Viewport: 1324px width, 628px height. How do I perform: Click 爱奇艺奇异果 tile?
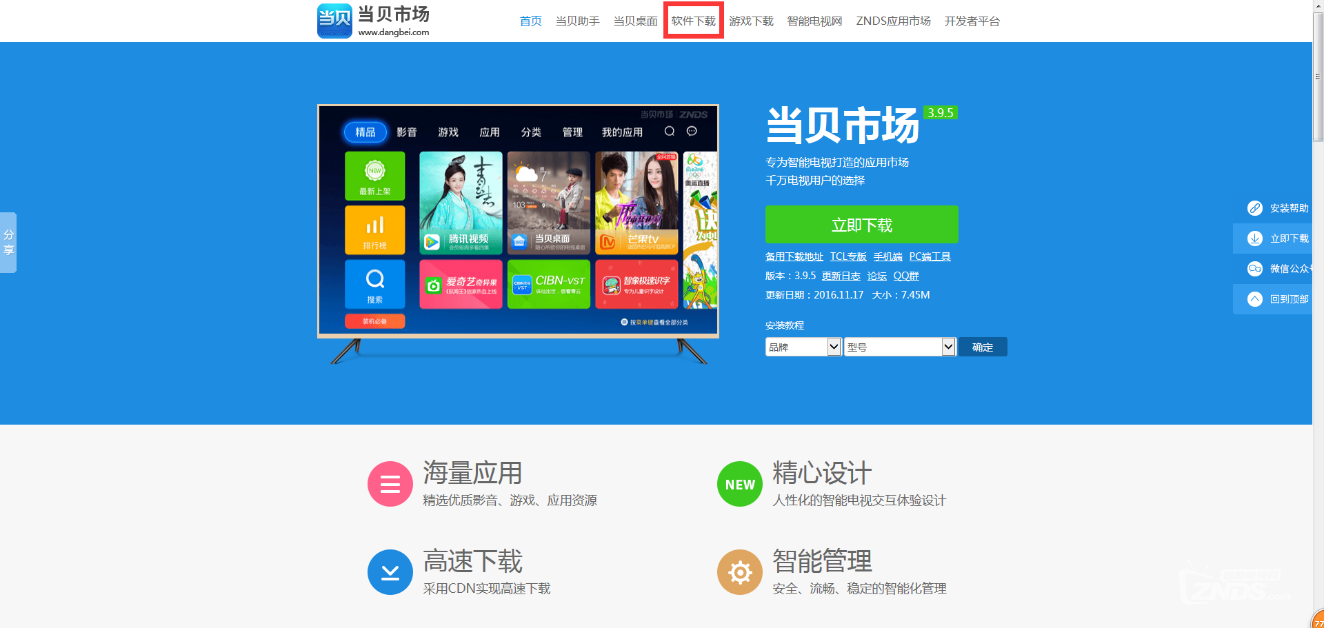[x=461, y=284]
